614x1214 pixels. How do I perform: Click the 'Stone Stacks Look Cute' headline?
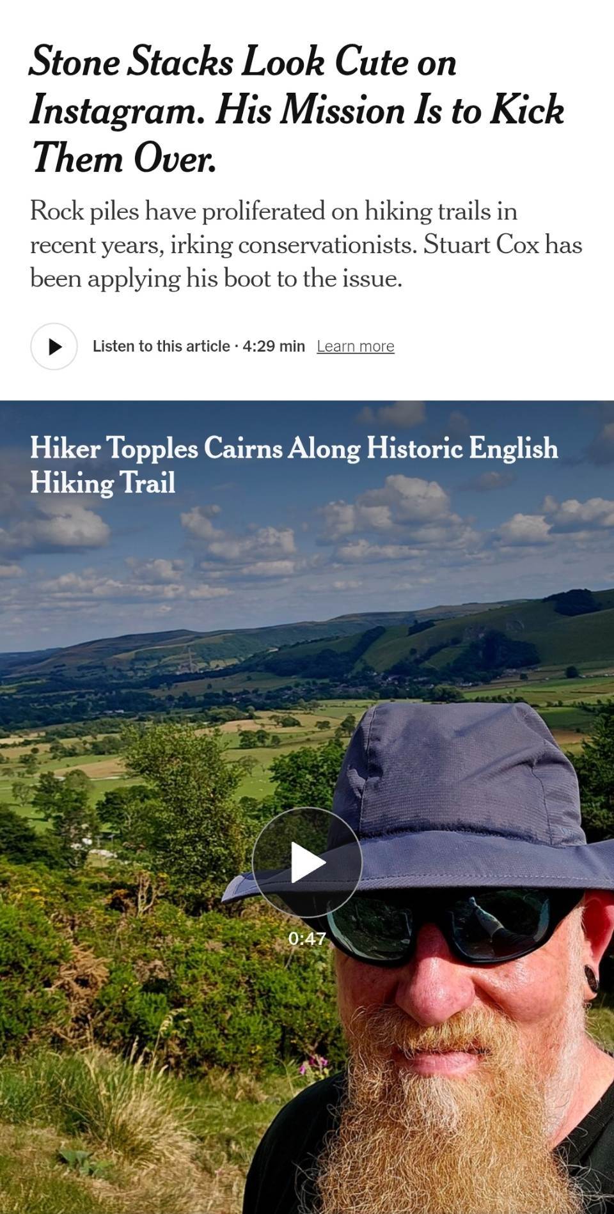coord(297,110)
